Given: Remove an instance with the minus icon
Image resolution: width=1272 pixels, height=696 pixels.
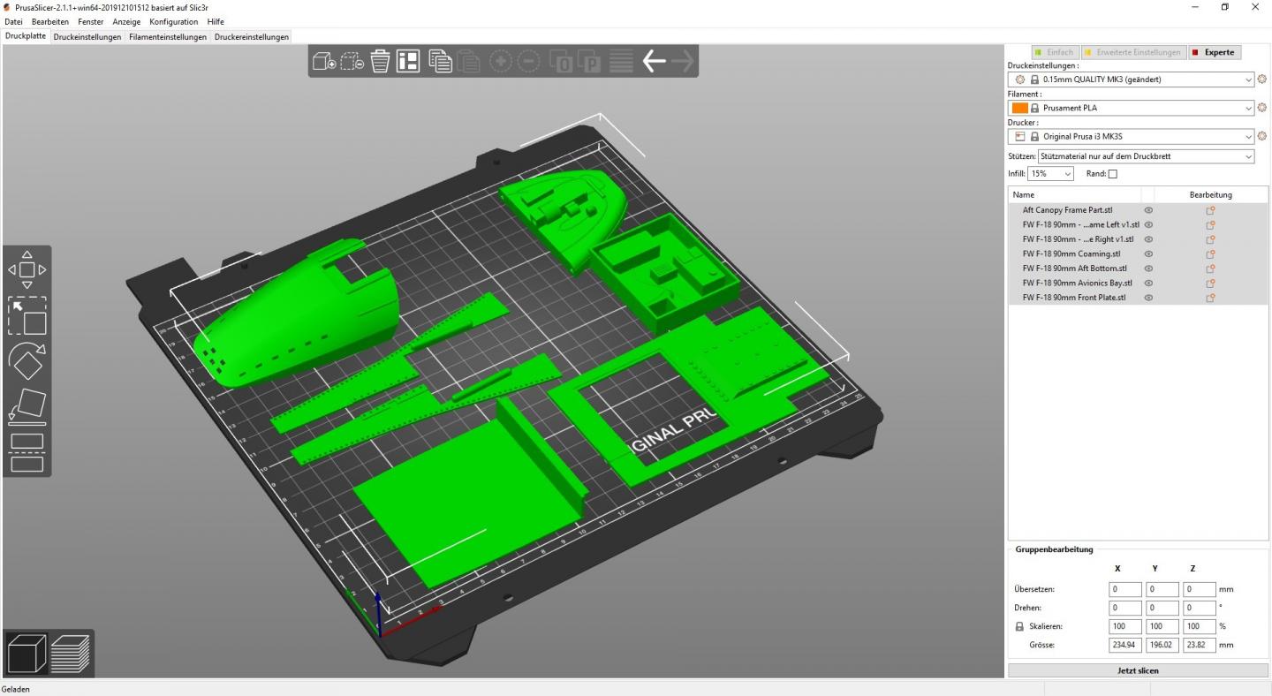Looking at the screenshot, I should click(528, 61).
